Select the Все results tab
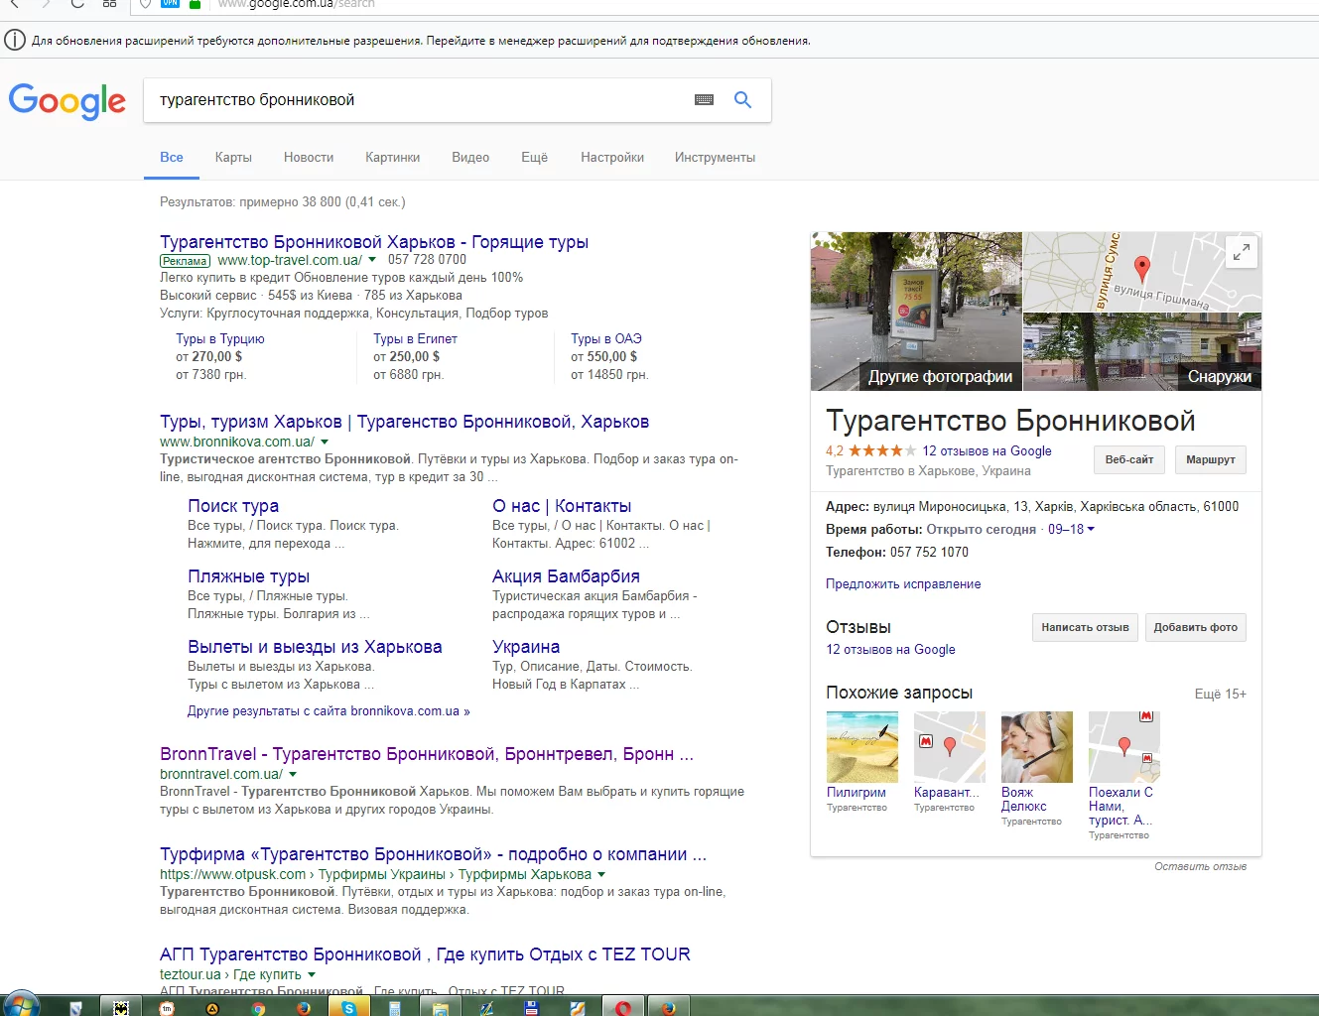This screenshot has width=1319, height=1016. [x=172, y=157]
